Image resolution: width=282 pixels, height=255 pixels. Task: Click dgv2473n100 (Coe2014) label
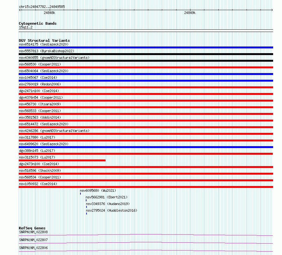click(x=39, y=164)
